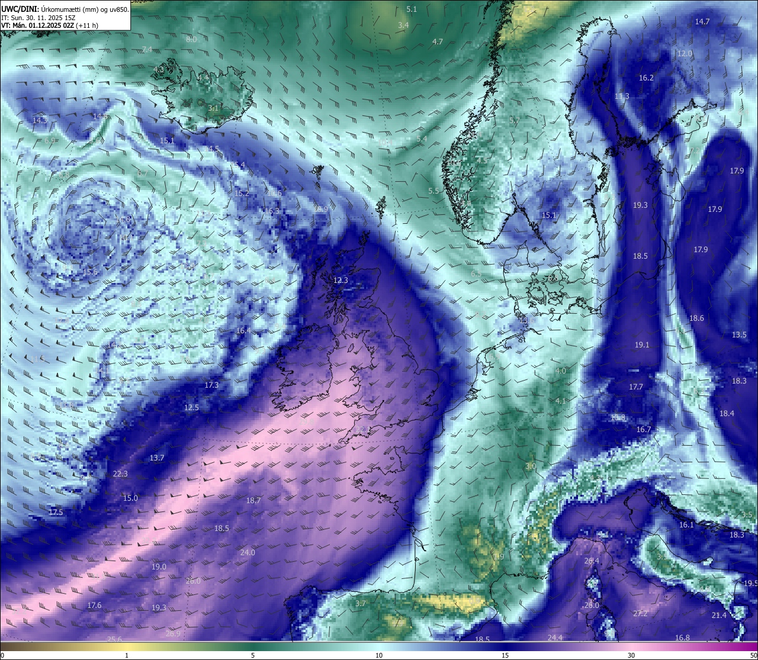This screenshot has width=758, height=660.
Task: Click the map value 19.0
Action: coord(159,566)
